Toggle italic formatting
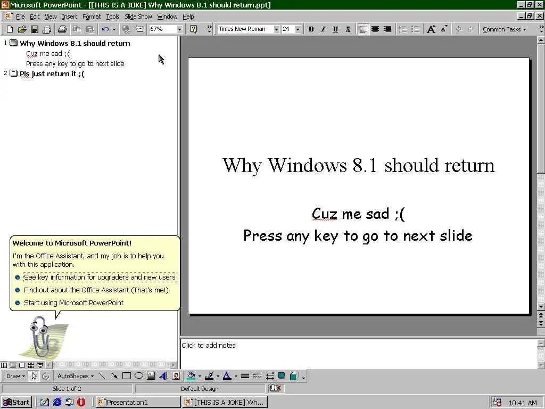 [x=323, y=29]
